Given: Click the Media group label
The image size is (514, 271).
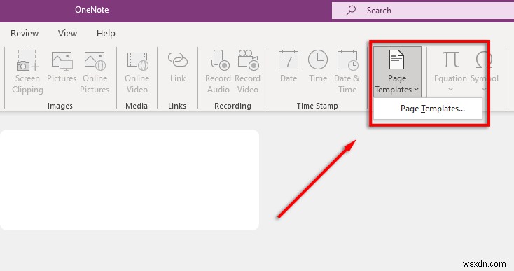Looking at the screenshot, I should tap(137, 106).
